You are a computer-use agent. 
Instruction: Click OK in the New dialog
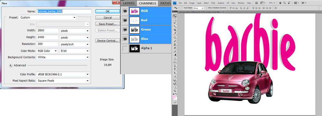108,12
